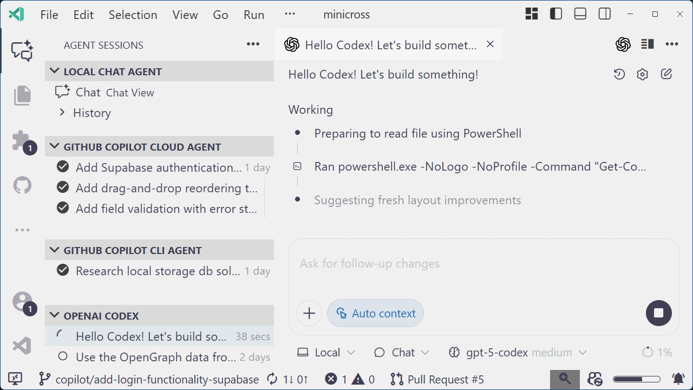Select the Agent Sessions icon in the activity bar

(22, 50)
